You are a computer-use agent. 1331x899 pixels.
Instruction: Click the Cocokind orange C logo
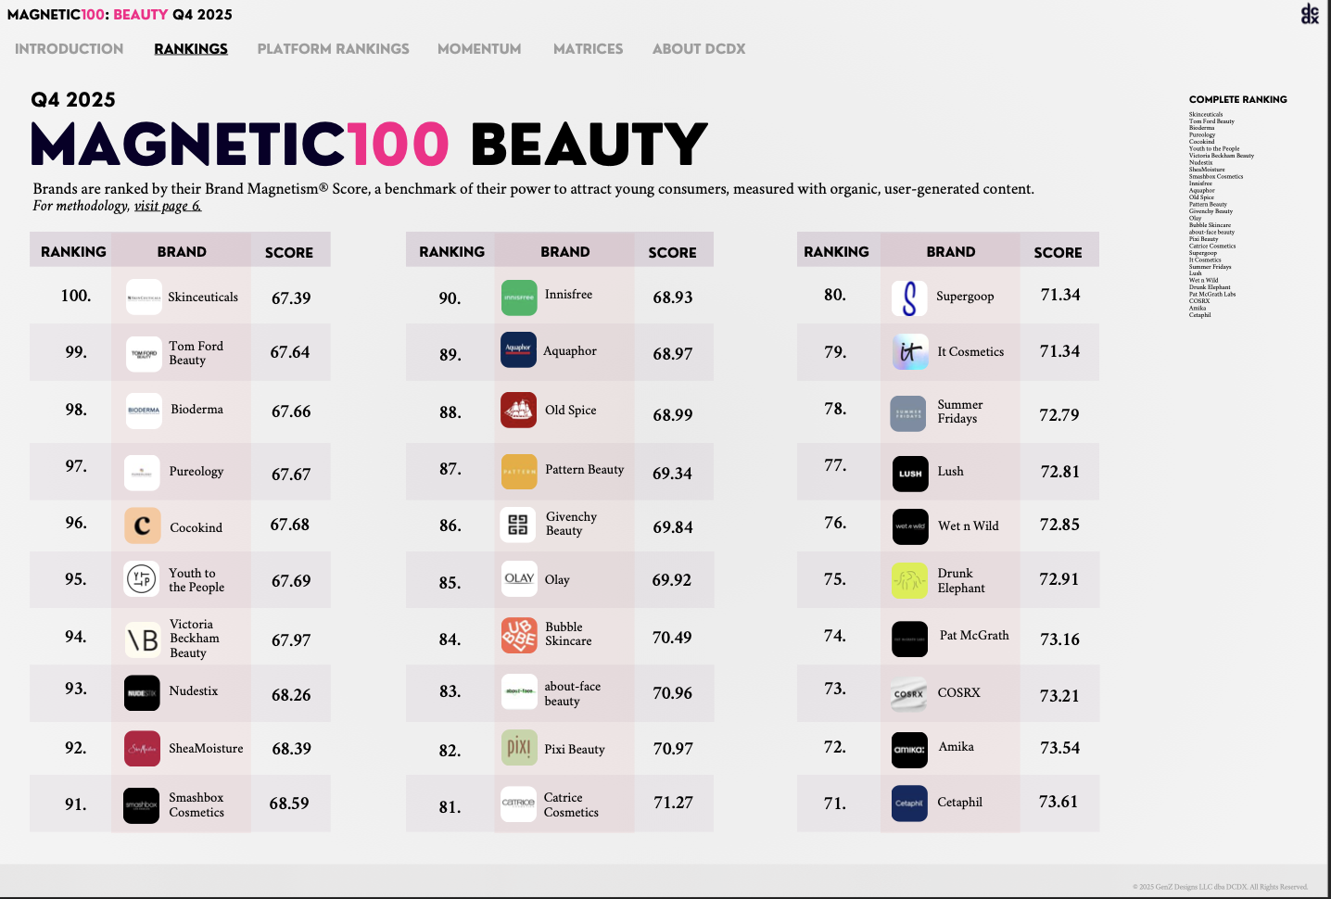point(143,526)
